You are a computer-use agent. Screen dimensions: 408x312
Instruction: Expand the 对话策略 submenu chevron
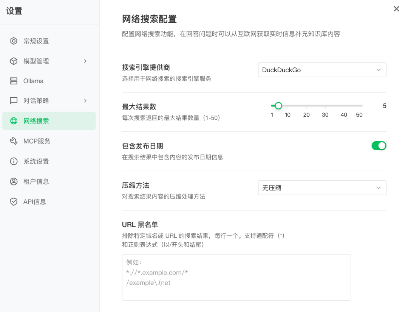(x=85, y=101)
